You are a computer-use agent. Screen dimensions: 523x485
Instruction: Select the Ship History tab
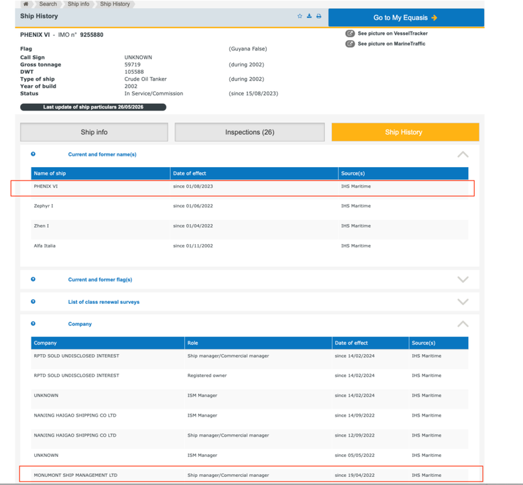click(x=405, y=132)
